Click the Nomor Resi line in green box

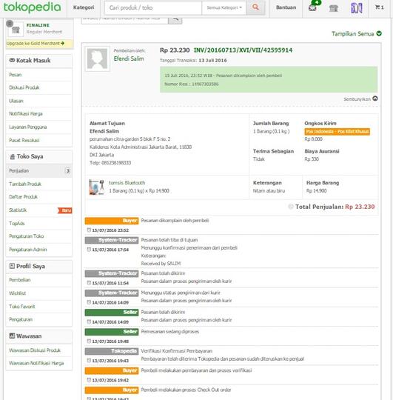click(192, 84)
